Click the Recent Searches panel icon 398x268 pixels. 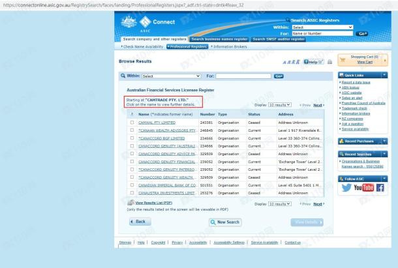click(341, 154)
